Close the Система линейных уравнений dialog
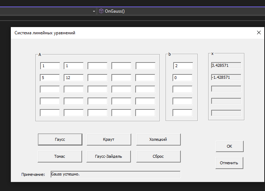The height and width of the screenshot is (191, 265). click(259, 32)
